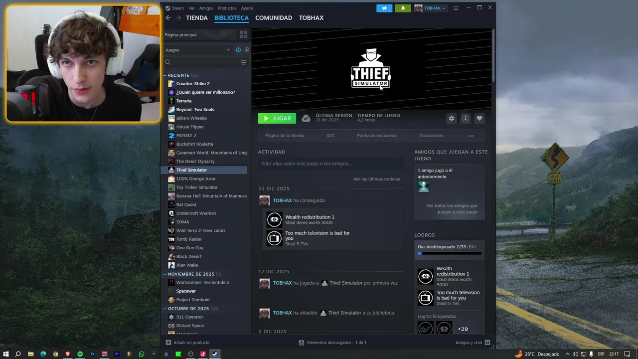Image resolution: width=638 pixels, height=359 pixels.
Task: Open the game settings gear icon
Action: (452, 118)
